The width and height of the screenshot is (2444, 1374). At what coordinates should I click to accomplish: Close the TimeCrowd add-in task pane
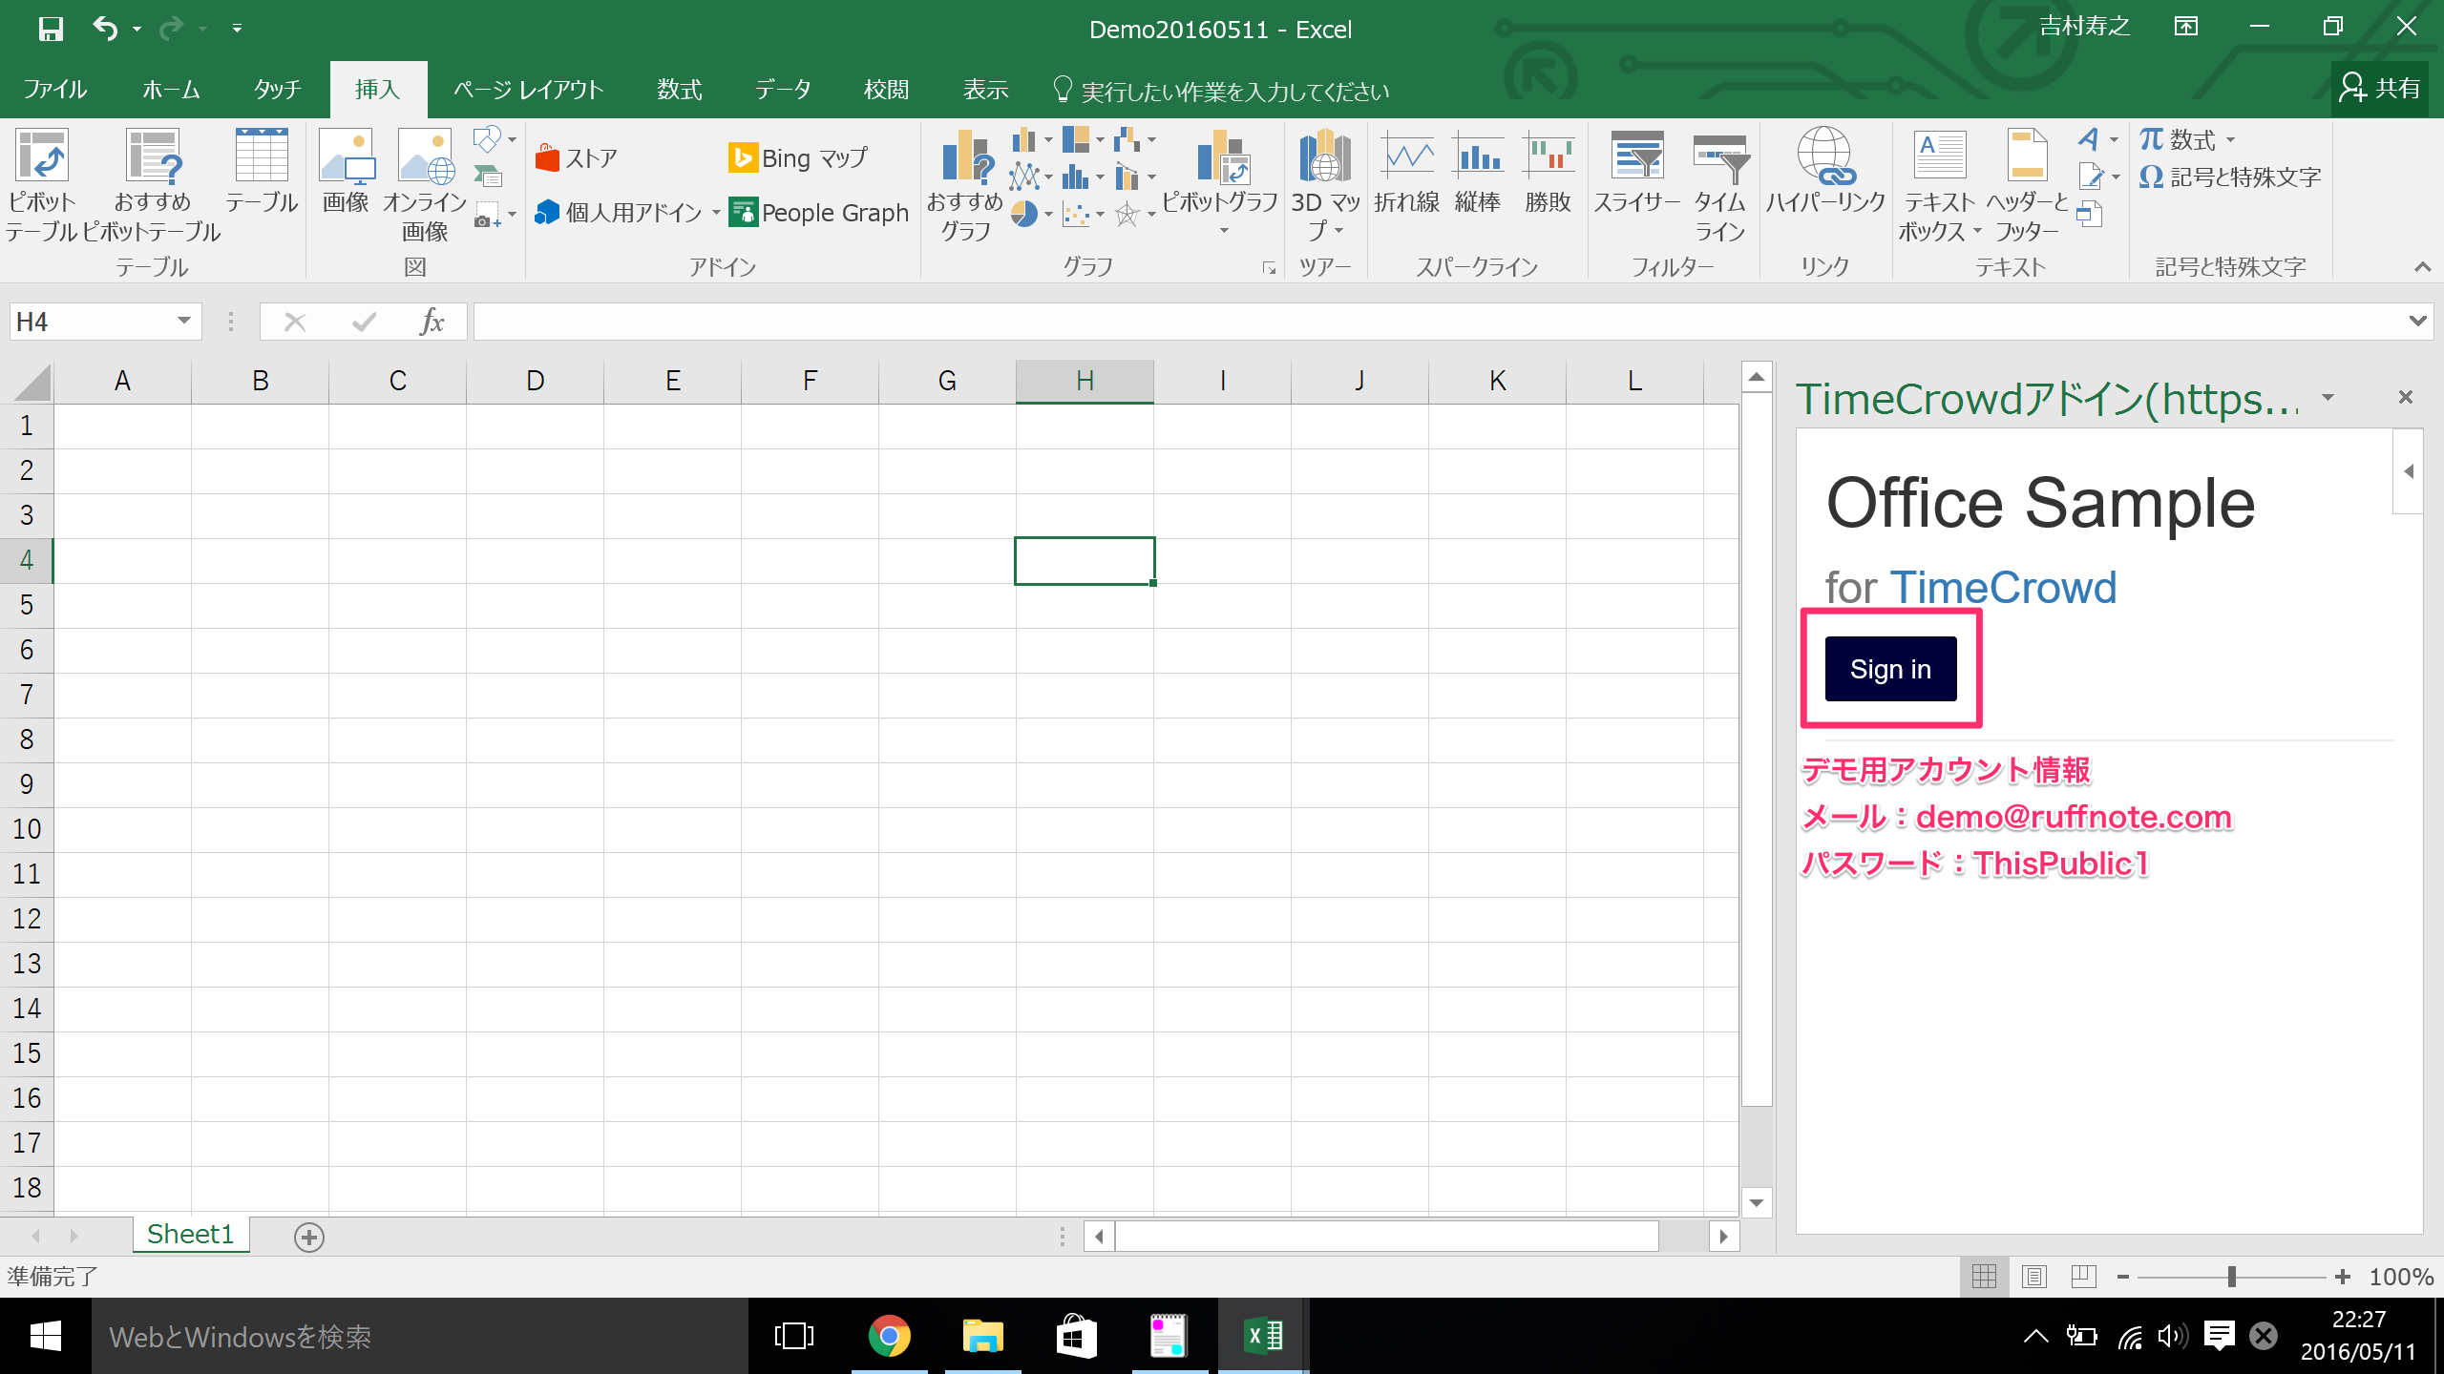pos(2406,397)
